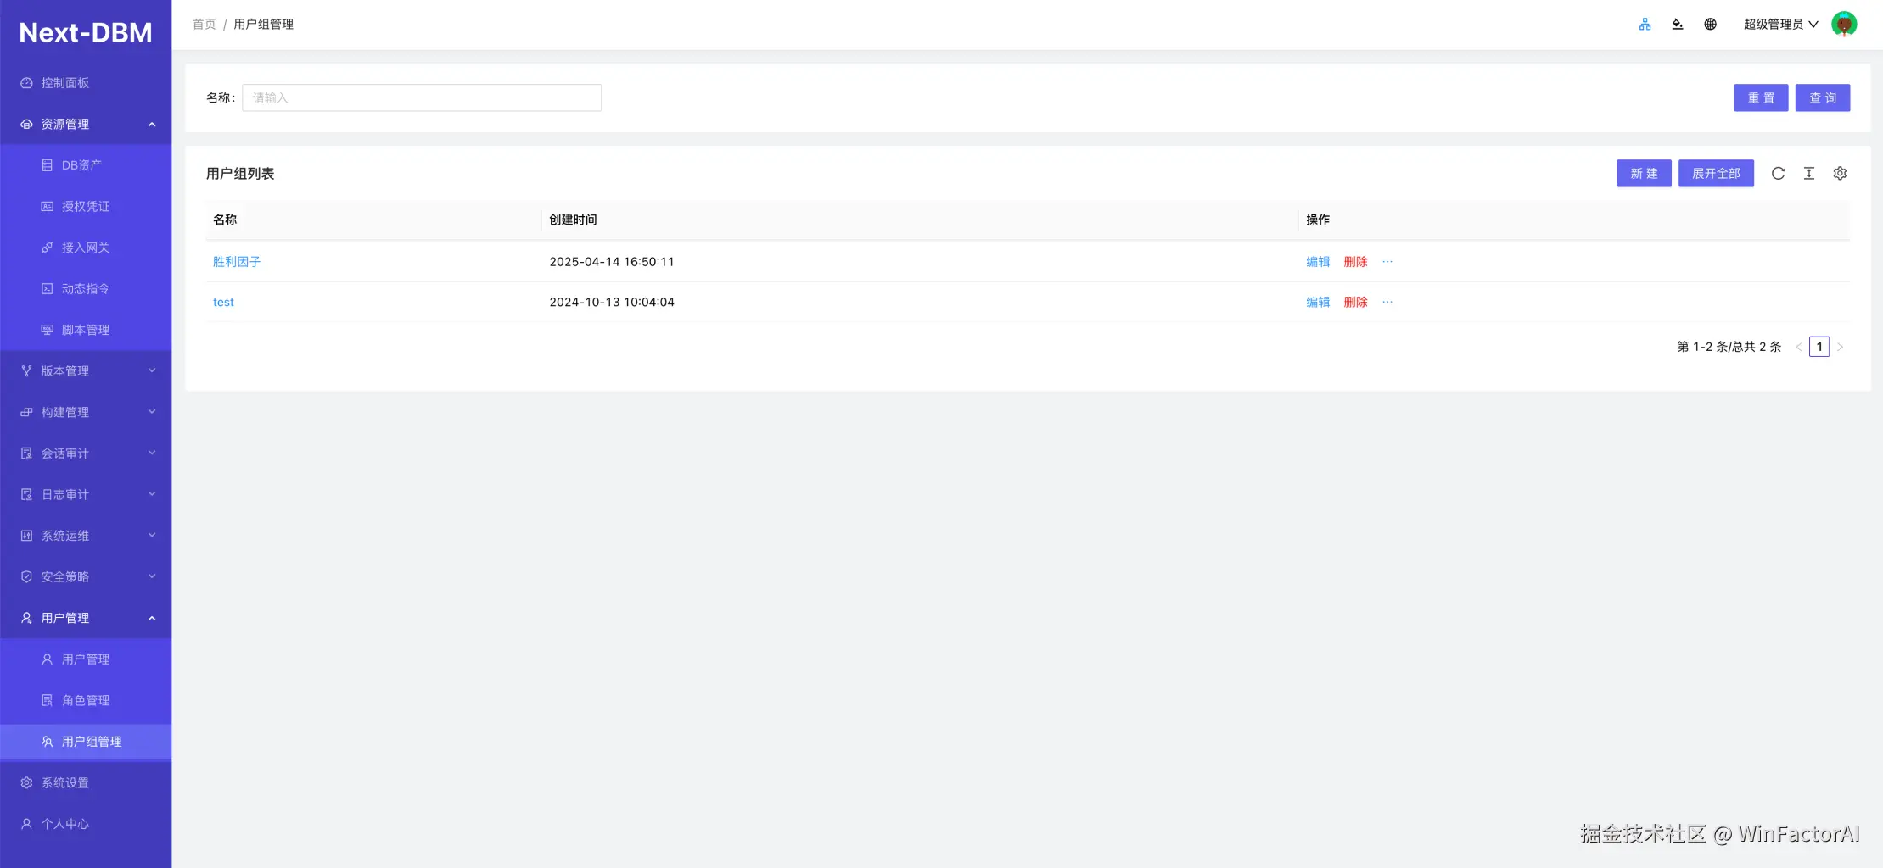
Task: Click the DB资产 database icon
Action: [48, 165]
